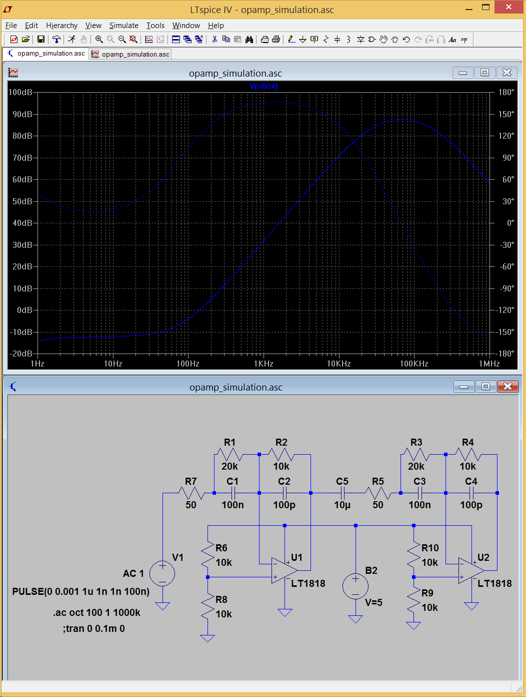Click the U1 LT1818 op-amp label
526x697 pixels.
click(x=308, y=583)
